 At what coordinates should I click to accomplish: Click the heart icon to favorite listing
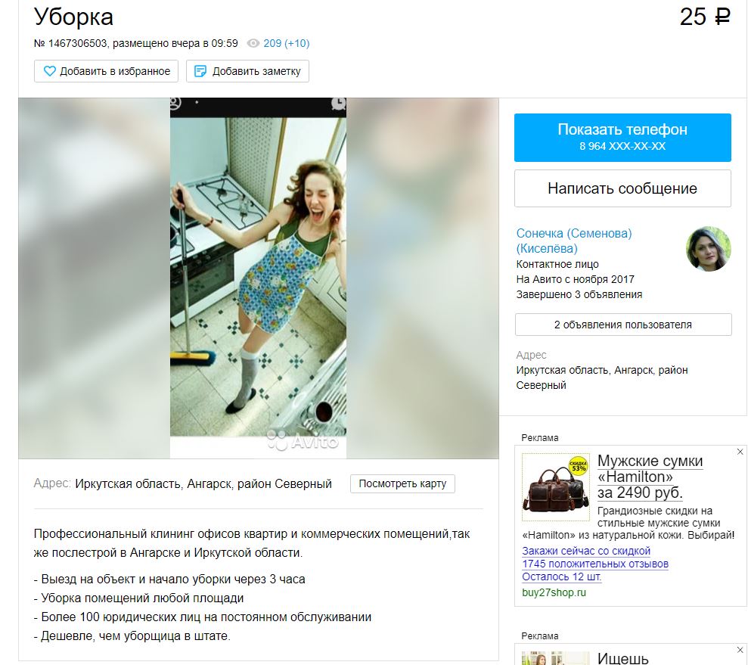point(50,71)
